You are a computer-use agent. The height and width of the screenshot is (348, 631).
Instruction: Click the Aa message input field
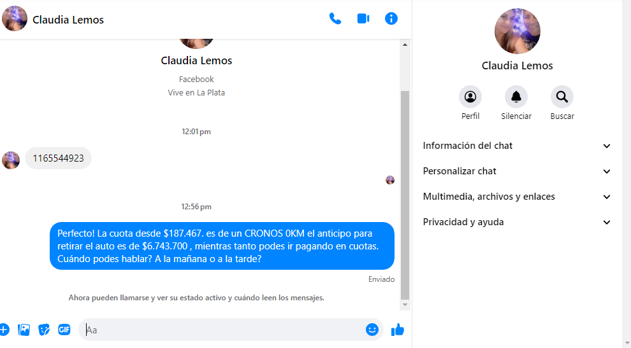point(223,330)
